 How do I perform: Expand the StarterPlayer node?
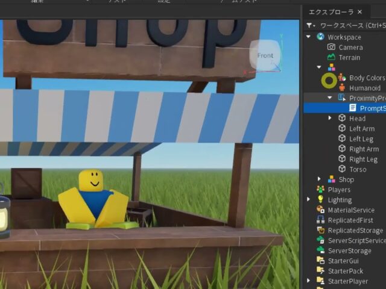coord(308,281)
